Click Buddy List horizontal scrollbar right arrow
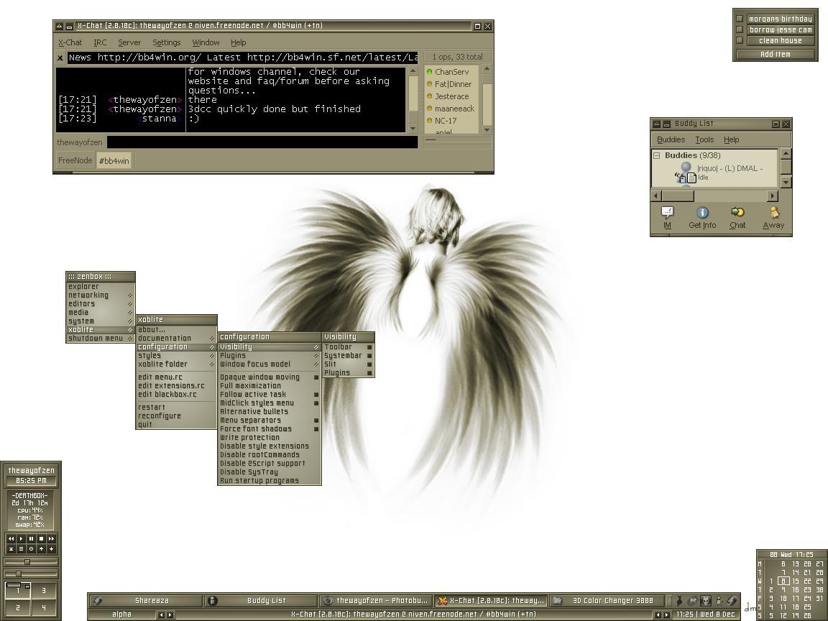This screenshot has width=828, height=621. coord(773,196)
